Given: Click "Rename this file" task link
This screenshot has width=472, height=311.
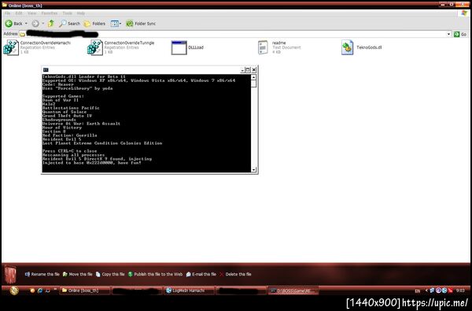Looking at the screenshot, I should click(42, 274).
